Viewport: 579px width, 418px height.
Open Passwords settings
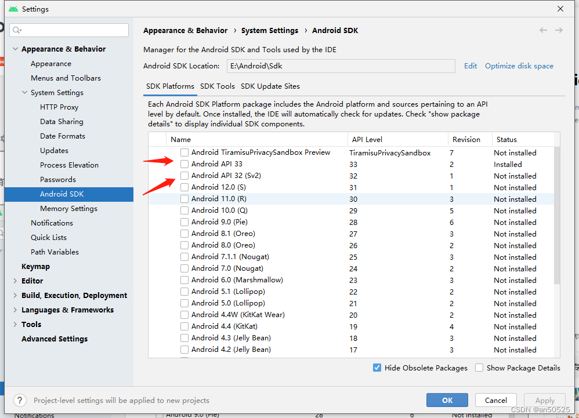pyautogui.click(x=58, y=179)
